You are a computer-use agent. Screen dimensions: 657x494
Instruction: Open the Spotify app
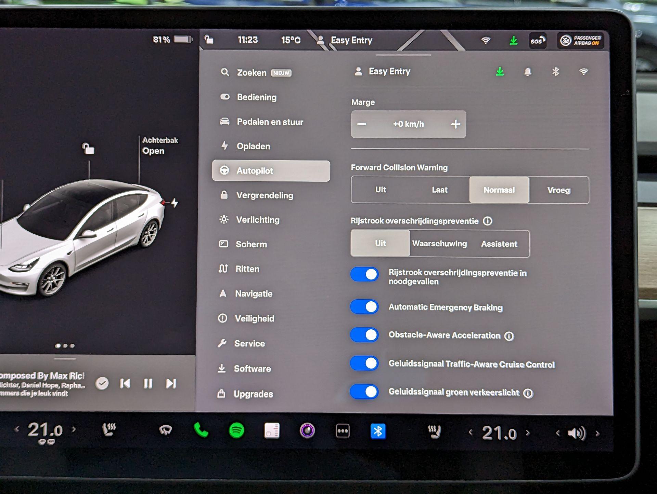[x=236, y=430]
